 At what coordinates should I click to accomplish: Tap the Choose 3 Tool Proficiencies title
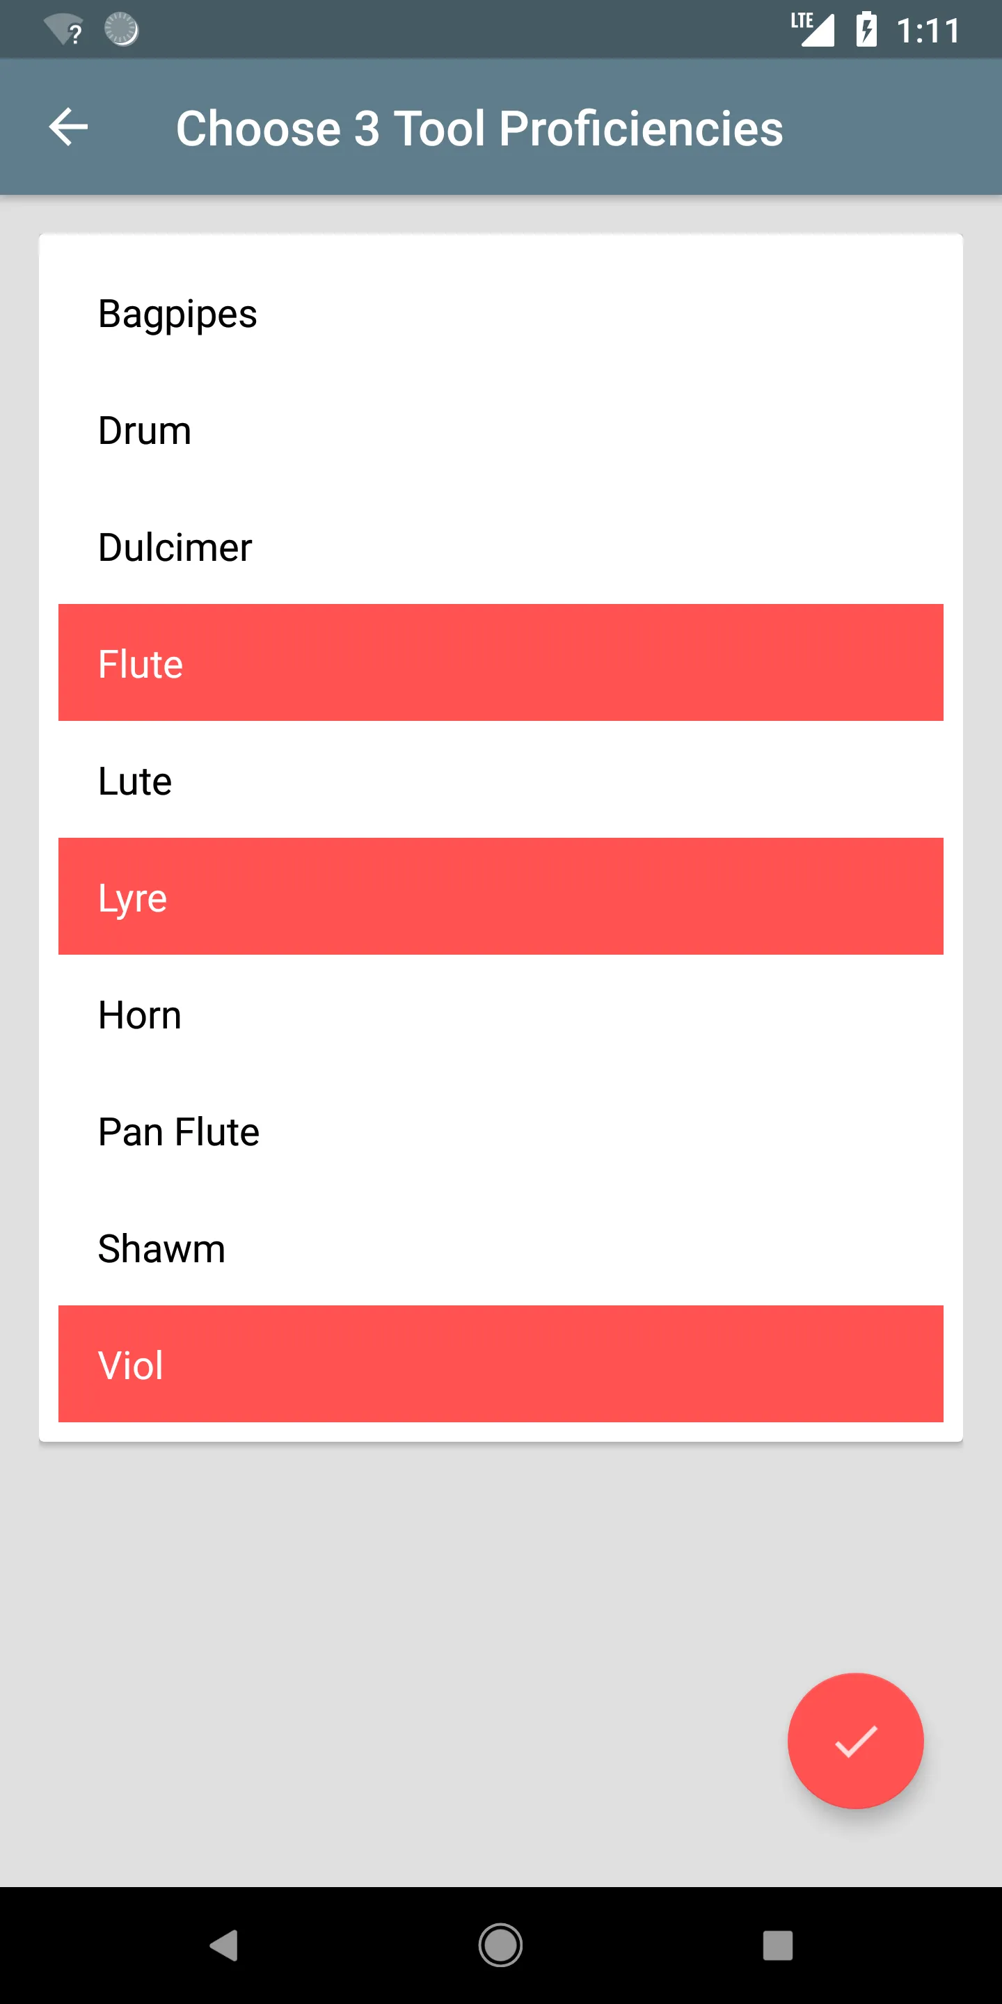479,127
